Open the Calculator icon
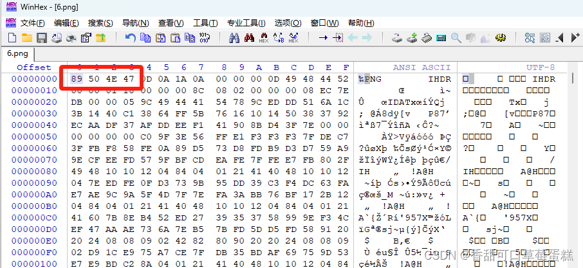 pyautogui.click(x=441, y=37)
